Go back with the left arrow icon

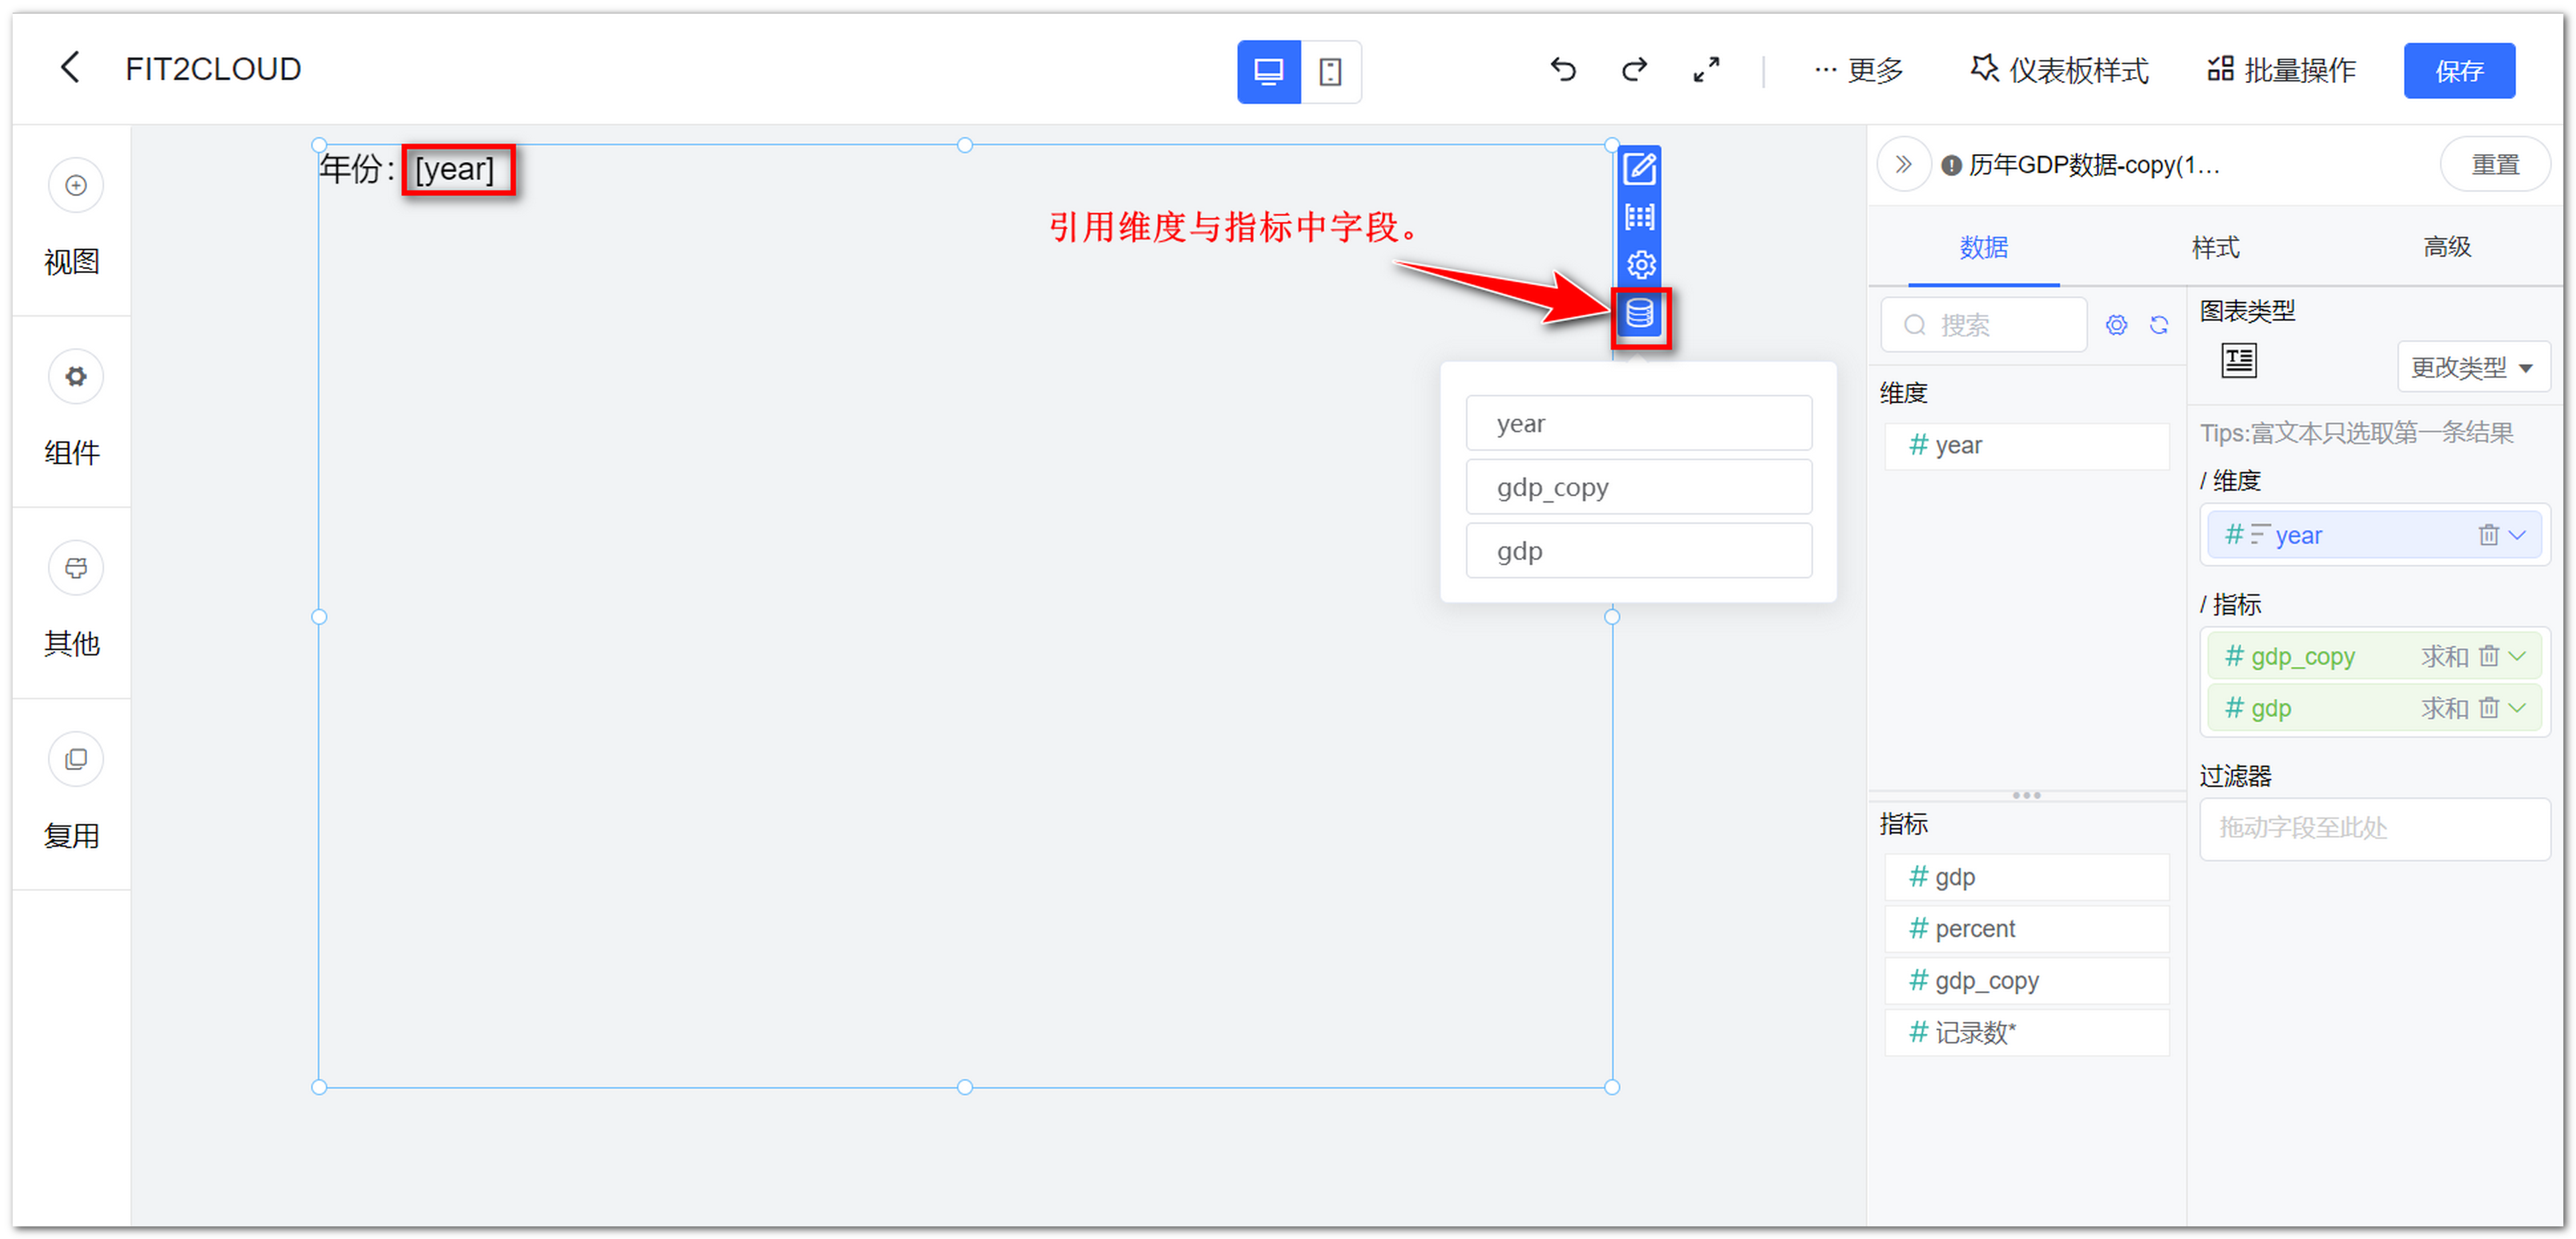click(x=69, y=68)
